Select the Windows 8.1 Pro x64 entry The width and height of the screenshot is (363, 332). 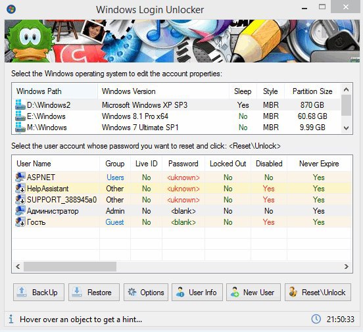click(135, 116)
